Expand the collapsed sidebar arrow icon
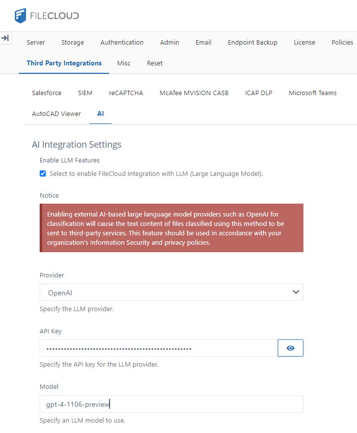The height and width of the screenshot is (433, 357). tap(5, 38)
